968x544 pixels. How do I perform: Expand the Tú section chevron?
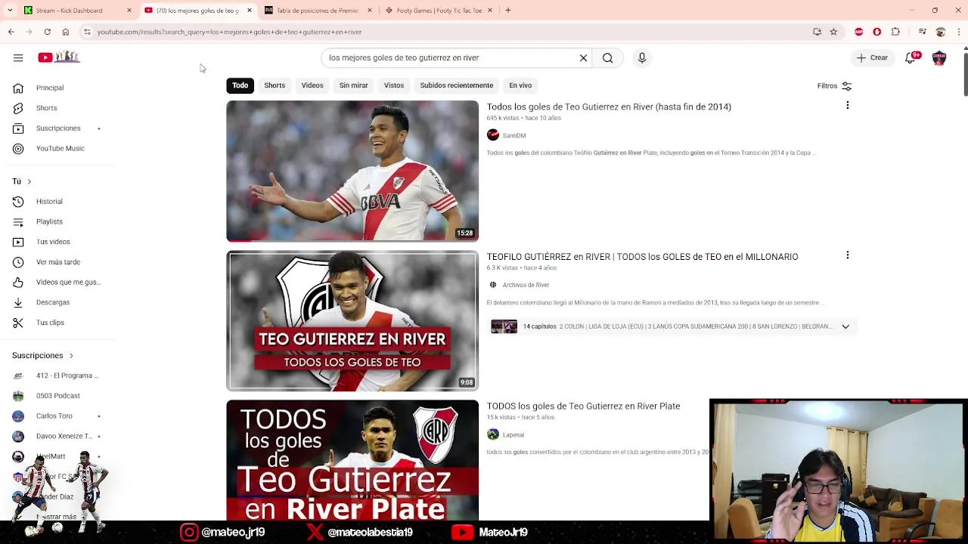[x=29, y=181]
